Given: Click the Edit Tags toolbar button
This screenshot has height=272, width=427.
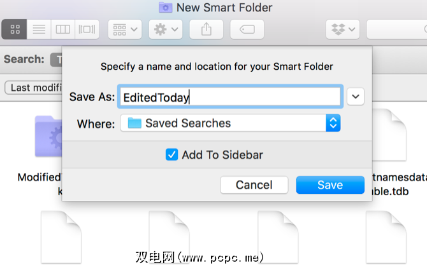Looking at the screenshot, I should tap(247, 29).
